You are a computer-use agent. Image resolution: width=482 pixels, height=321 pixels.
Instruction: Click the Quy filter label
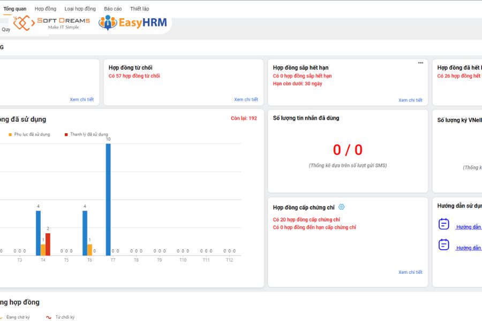point(6,29)
